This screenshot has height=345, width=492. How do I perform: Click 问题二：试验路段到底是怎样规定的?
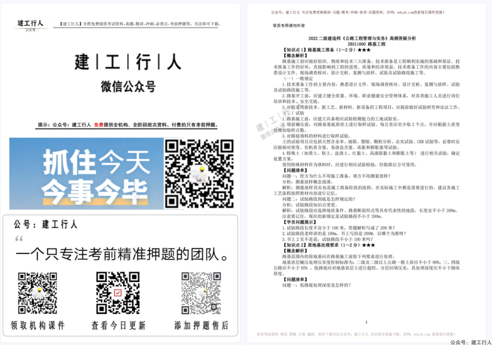tap(319, 199)
